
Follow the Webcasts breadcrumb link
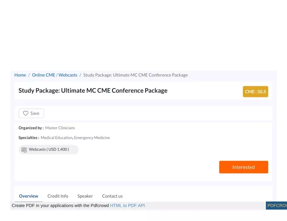(68, 75)
